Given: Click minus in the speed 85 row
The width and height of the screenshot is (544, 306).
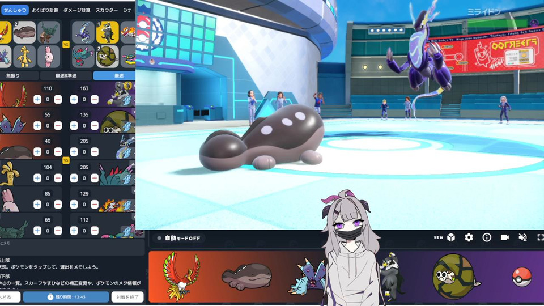Looking at the screenshot, I should (x=58, y=205).
